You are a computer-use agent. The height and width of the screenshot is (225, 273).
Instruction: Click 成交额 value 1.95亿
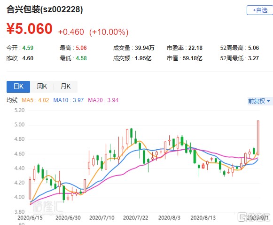coord(143,58)
